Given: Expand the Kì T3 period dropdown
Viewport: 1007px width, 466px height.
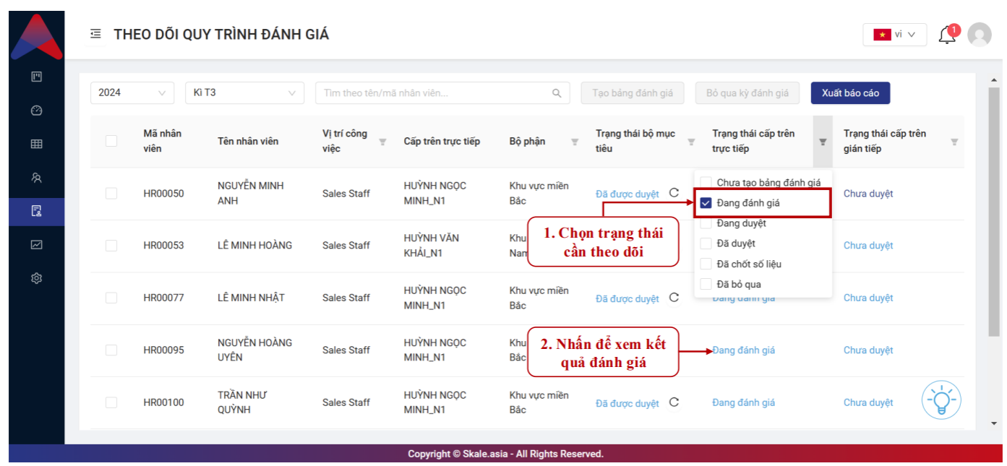Looking at the screenshot, I should pos(244,92).
